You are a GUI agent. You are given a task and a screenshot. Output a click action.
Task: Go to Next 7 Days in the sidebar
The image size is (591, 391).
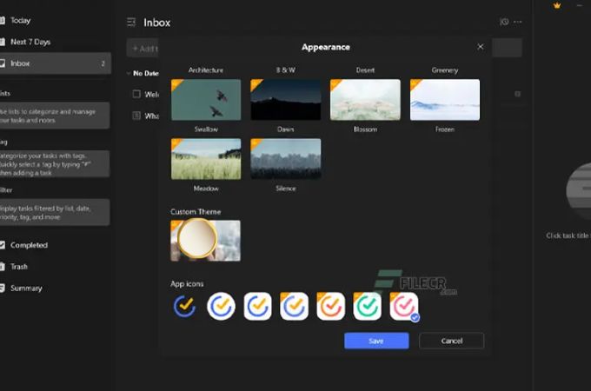(30, 42)
